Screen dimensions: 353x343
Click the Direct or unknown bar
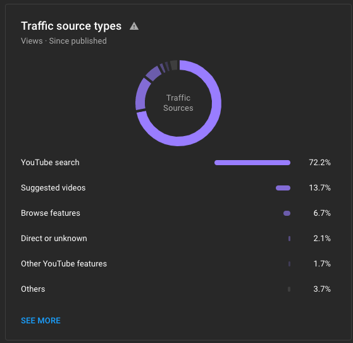(x=289, y=239)
